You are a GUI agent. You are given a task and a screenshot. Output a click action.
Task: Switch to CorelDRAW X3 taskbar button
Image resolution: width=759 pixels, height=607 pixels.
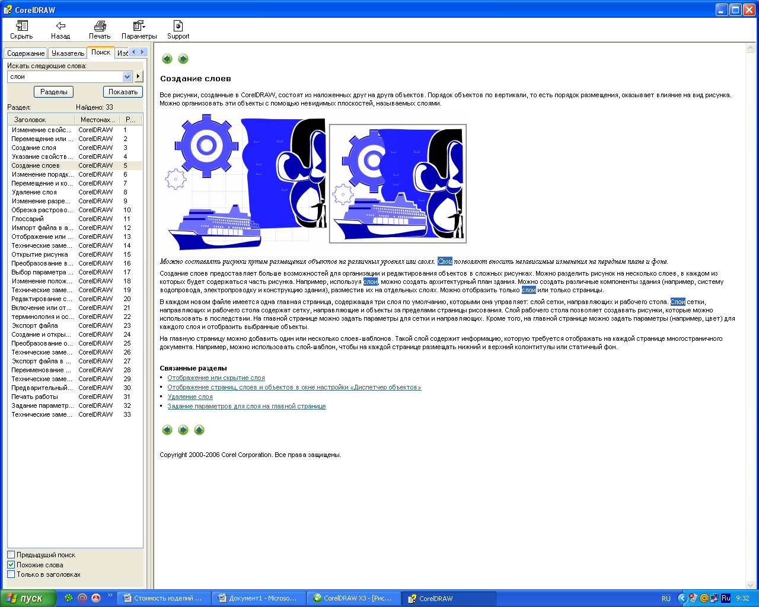pyautogui.click(x=353, y=599)
